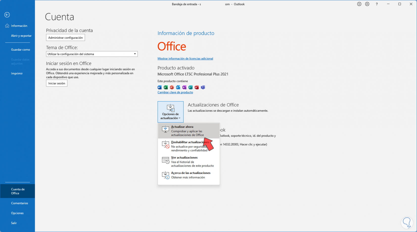Viewport: 417px width, 232px height.
Task: Click Microsoft Office LTSC Profesional Plus 2021
Action: [193, 74]
